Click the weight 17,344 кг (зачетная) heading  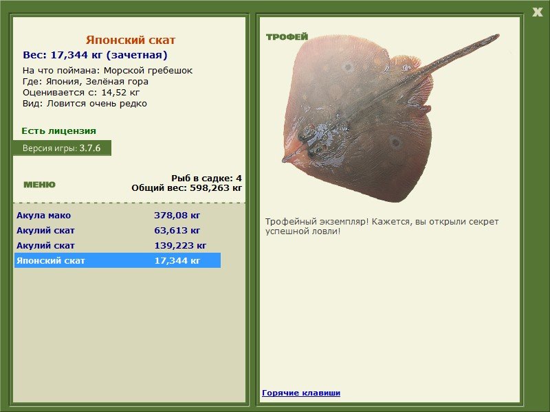95,55
